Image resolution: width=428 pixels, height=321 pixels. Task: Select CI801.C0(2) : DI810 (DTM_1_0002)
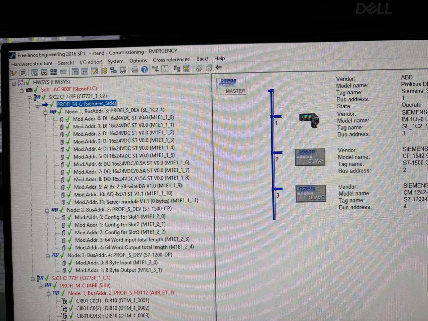pos(113,308)
